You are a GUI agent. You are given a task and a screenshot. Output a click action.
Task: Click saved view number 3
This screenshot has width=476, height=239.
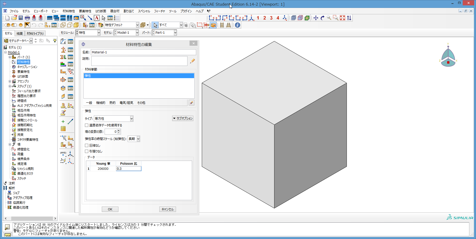tap(271, 18)
